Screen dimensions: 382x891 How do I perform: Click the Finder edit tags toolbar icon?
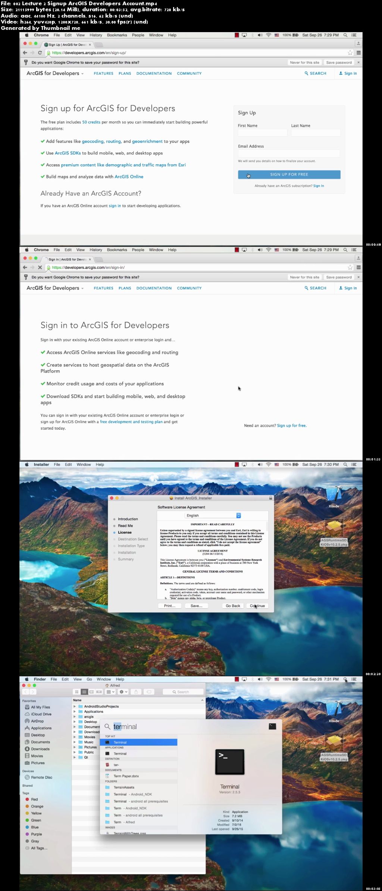148,692
